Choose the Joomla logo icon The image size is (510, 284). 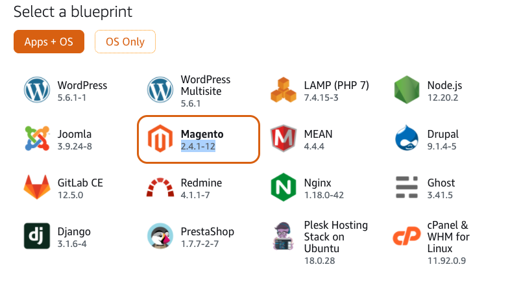tap(37, 138)
